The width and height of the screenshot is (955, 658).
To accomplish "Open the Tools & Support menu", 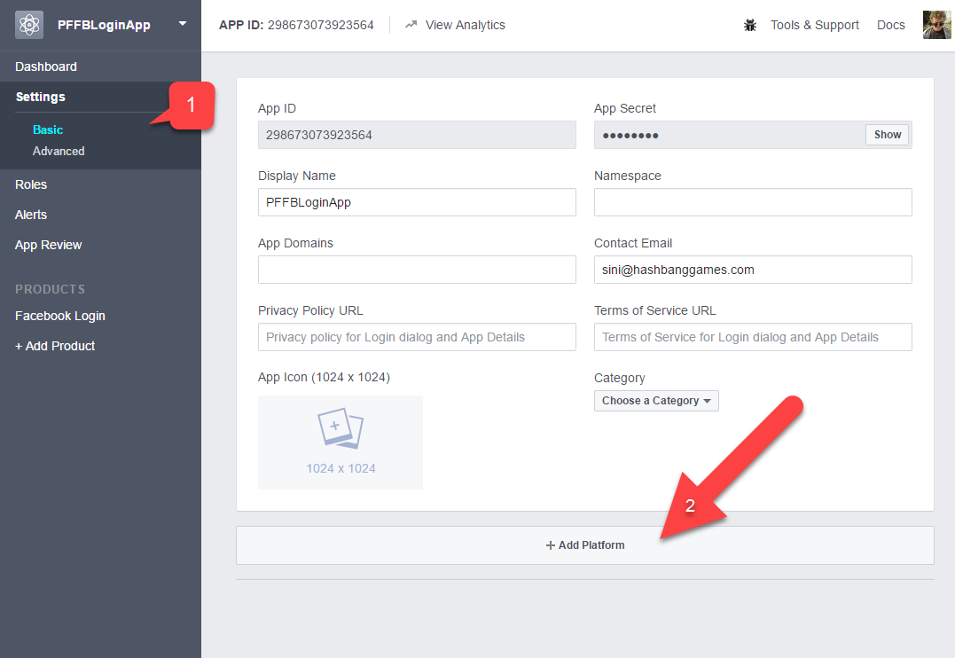I will point(814,25).
